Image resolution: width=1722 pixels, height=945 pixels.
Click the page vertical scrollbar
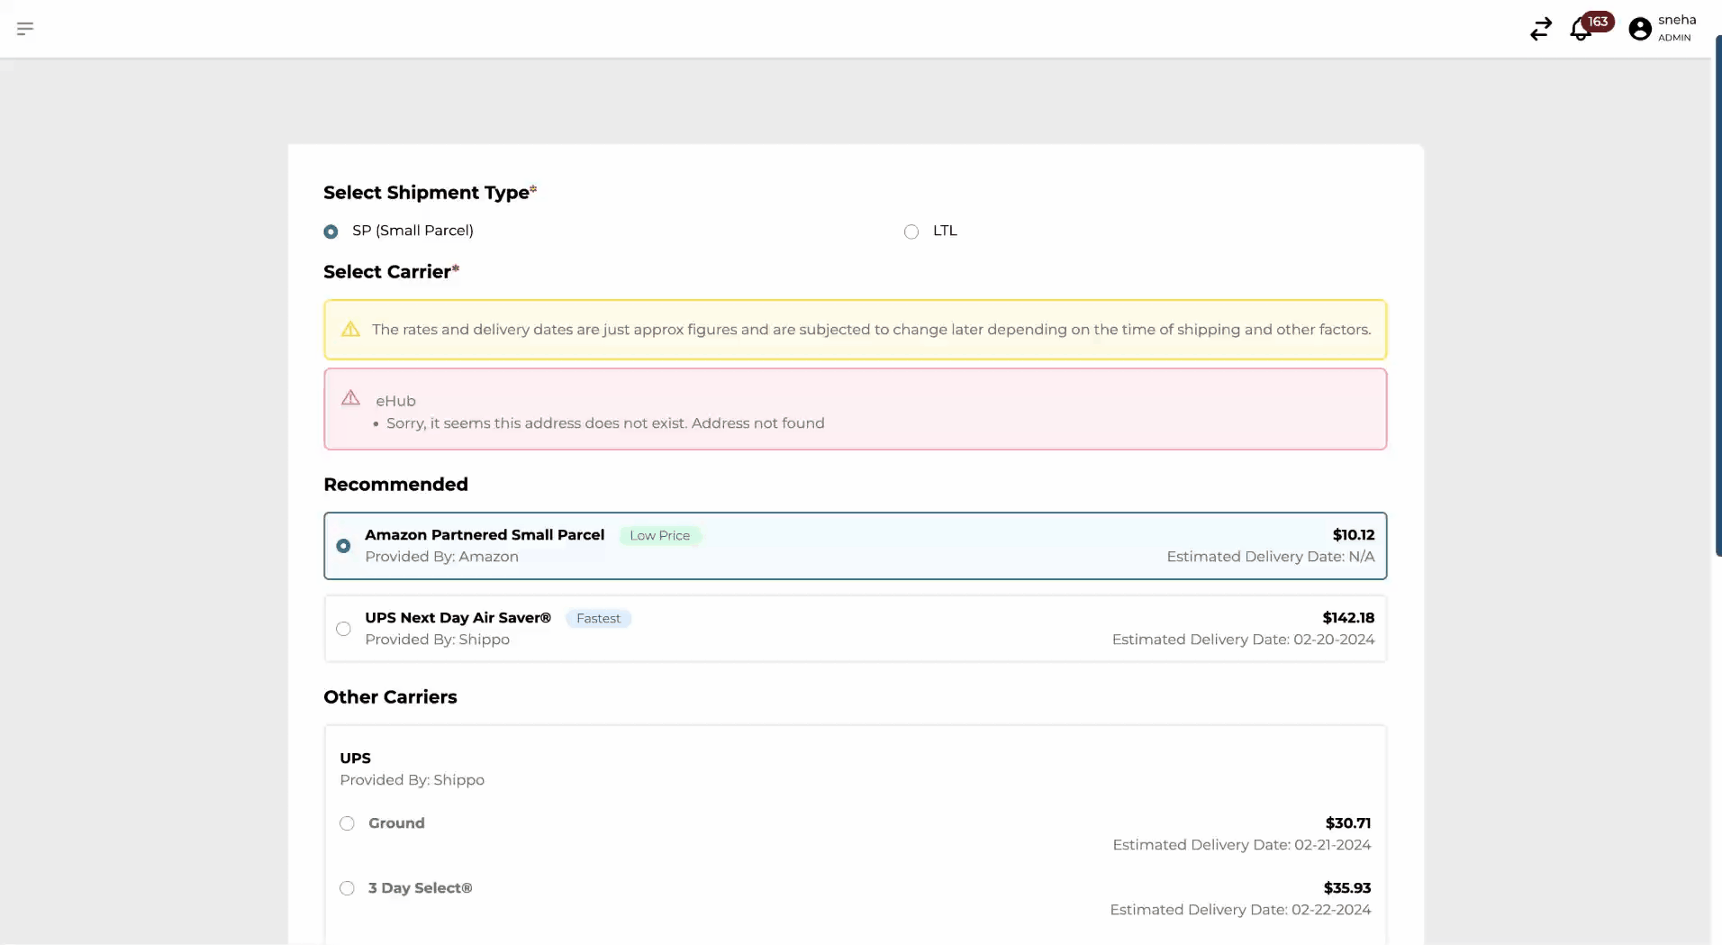[1717, 297]
